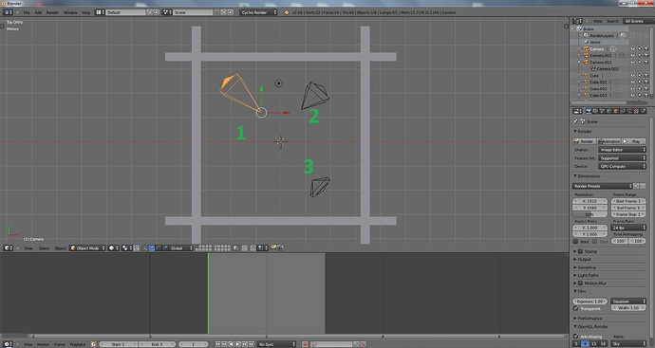Select the lamp object in viewport
Image resolution: width=655 pixels, height=348 pixels.
(x=279, y=83)
